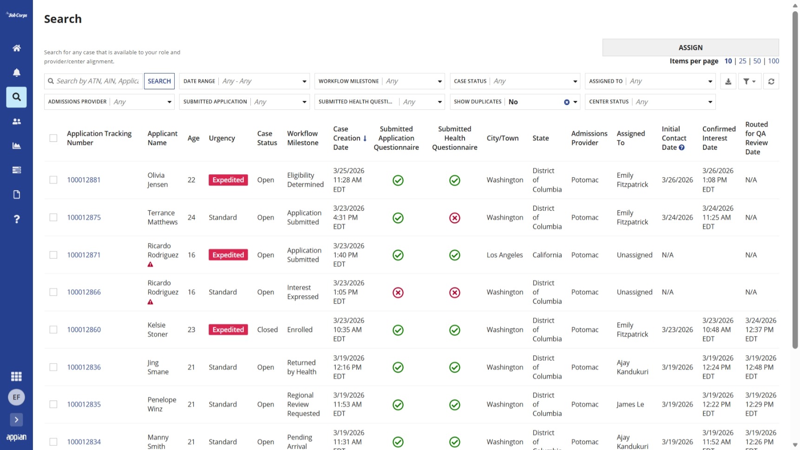Click Initial Contact Date help icon

tap(682, 148)
